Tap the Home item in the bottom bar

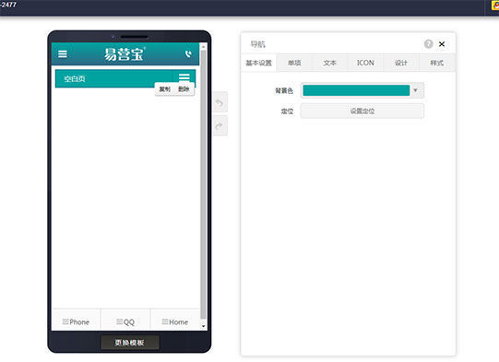(175, 322)
